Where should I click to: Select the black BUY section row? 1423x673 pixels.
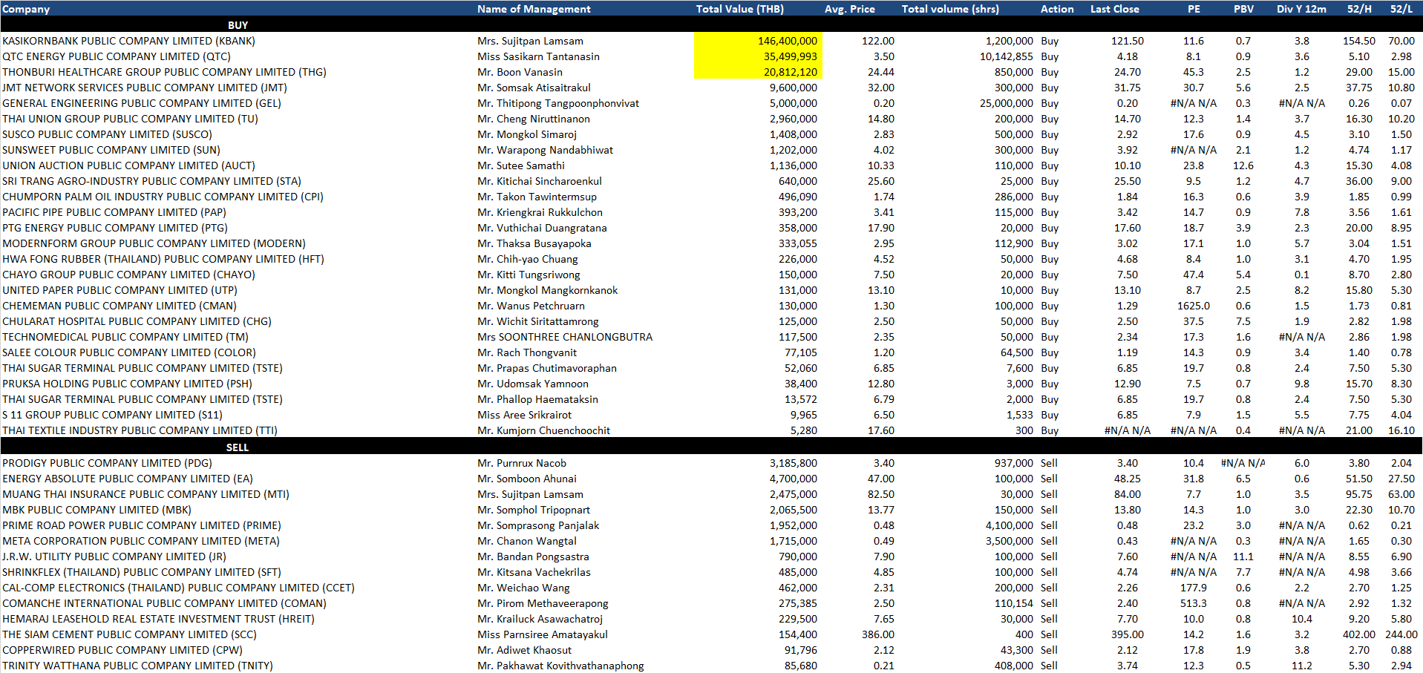point(238,25)
